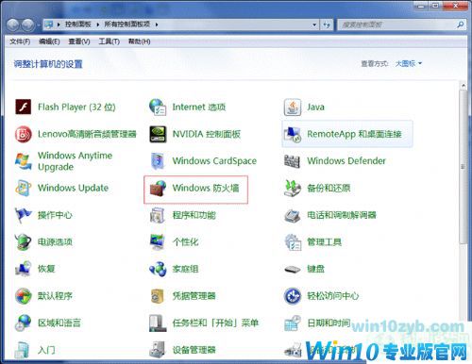This screenshot has width=472, height=364.
Task: Expand the 大图标 view mode dropdown
Action: (x=409, y=63)
